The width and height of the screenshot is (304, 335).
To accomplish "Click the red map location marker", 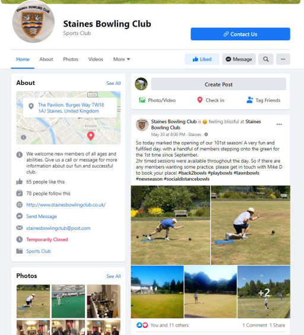I will (x=91, y=136).
